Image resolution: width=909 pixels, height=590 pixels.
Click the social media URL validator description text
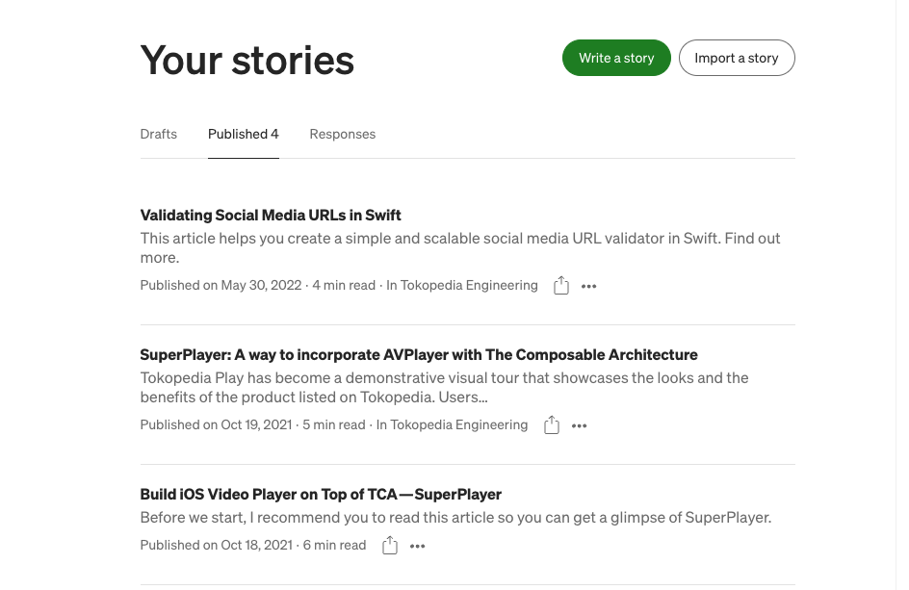pos(460,247)
